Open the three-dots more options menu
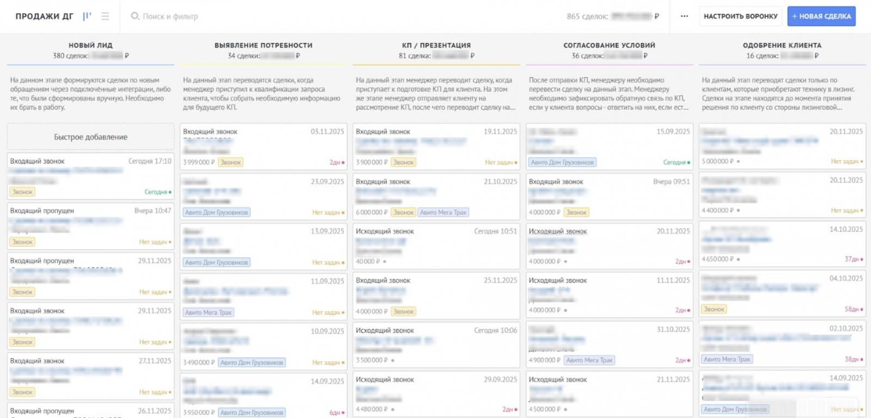The height and width of the screenshot is (418, 871). tap(684, 16)
